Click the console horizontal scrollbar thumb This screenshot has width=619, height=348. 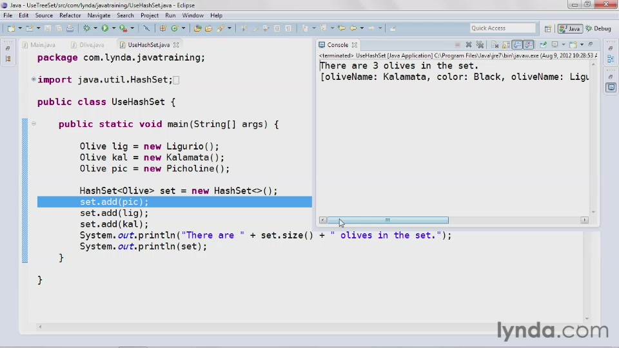pyautogui.click(x=388, y=220)
